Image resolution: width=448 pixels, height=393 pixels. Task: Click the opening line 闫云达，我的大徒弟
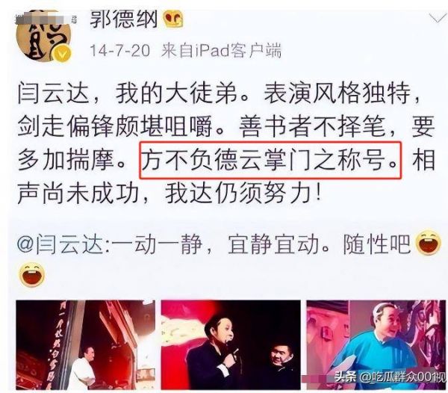pyautogui.click(x=128, y=93)
